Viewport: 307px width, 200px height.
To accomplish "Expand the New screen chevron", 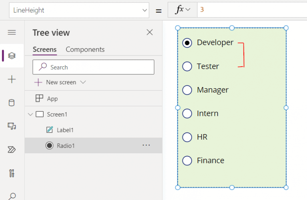I will 83,82.
